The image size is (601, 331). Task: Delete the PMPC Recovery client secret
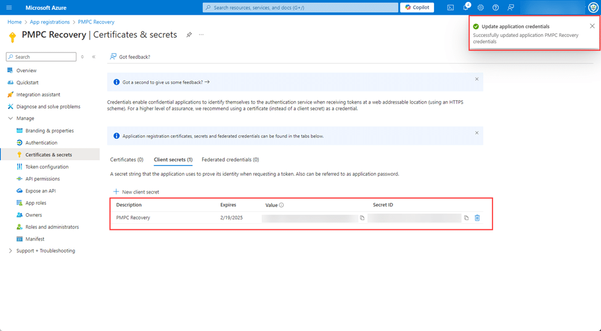tap(477, 218)
